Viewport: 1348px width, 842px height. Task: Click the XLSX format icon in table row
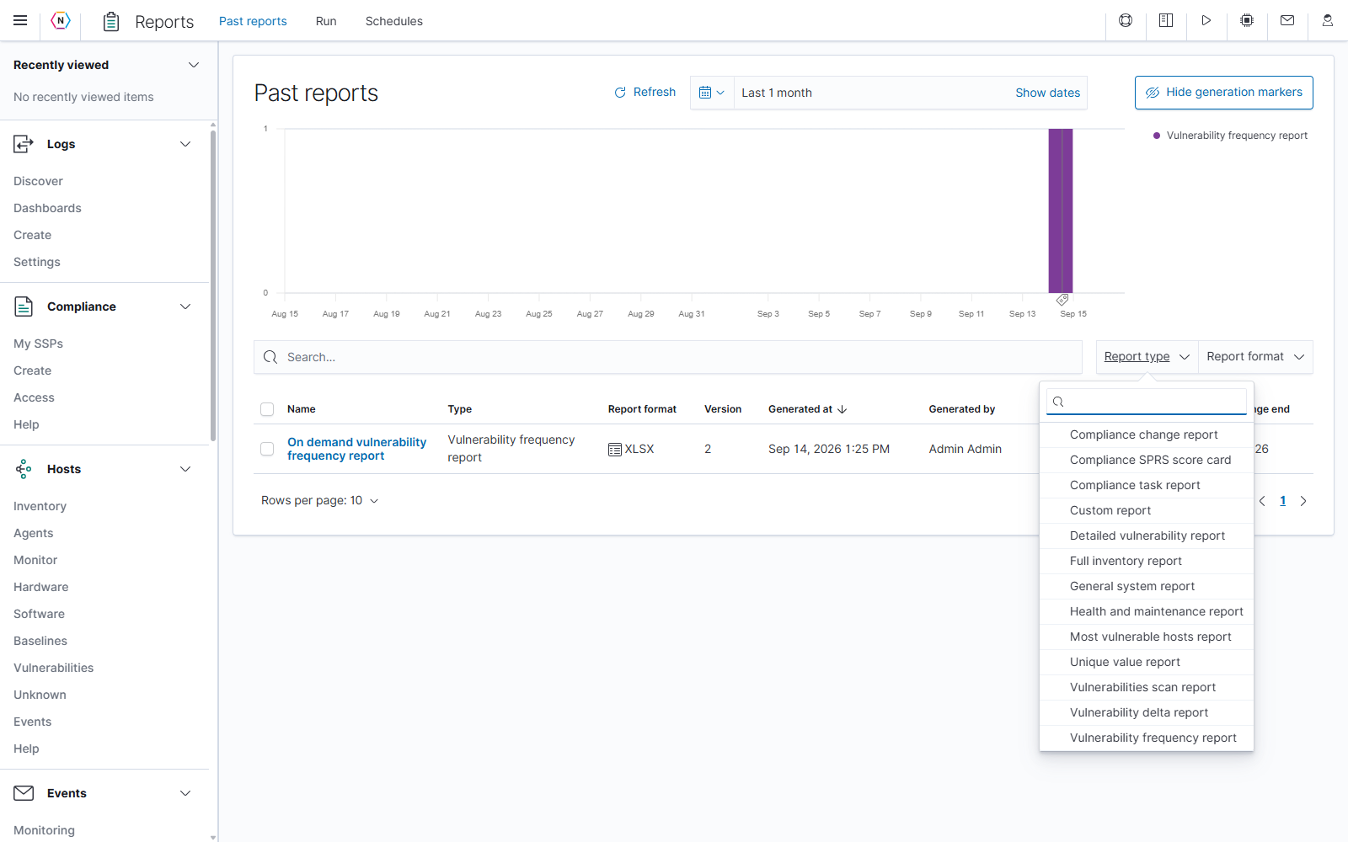615,450
